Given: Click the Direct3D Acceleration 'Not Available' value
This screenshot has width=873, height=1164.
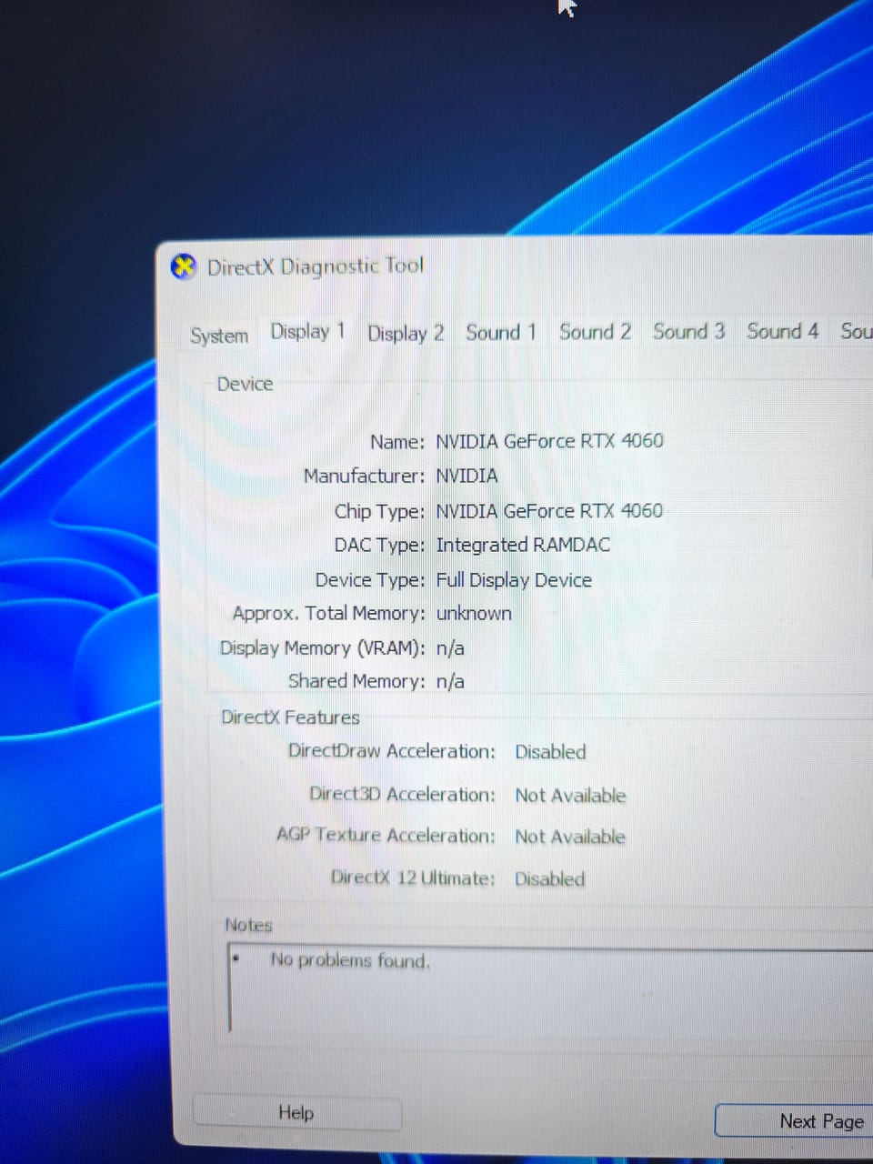Looking at the screenshot, I should [x=570, y=796].
